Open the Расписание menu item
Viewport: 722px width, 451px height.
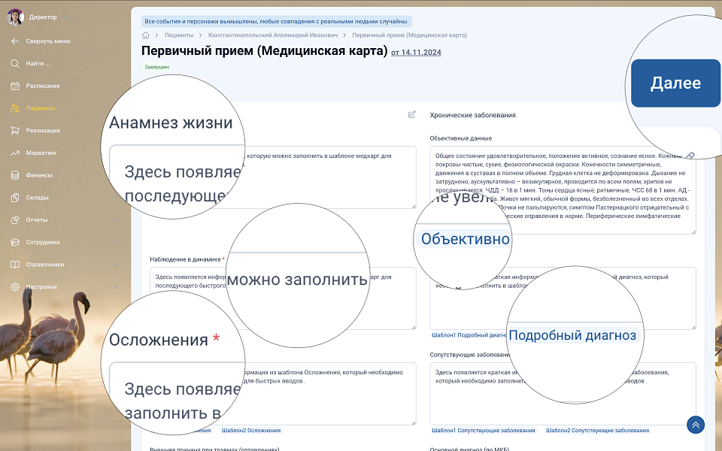[43, 86]
